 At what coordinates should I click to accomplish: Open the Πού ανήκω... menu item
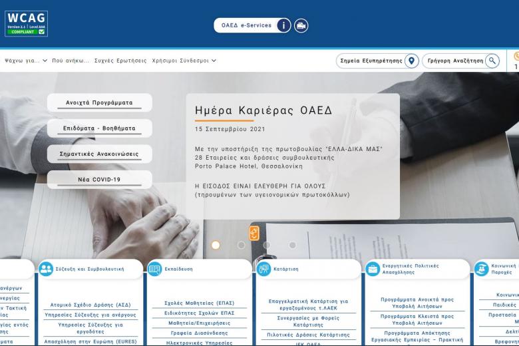click(x=71, y=61)
